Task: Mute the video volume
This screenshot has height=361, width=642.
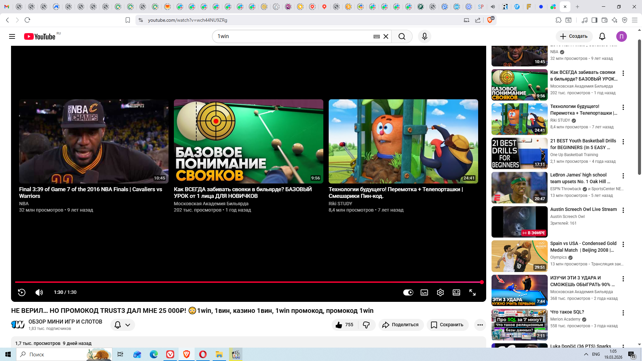Action: pyautogui.click(x=39, y=292)
